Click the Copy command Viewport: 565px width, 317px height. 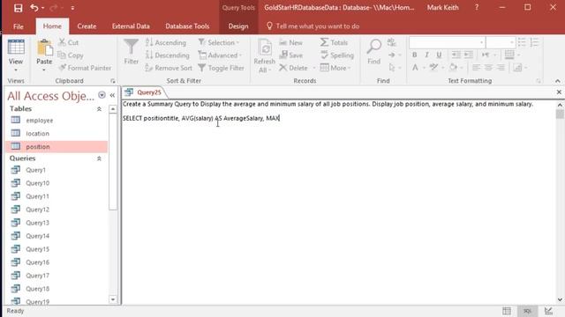coord(71,55)
